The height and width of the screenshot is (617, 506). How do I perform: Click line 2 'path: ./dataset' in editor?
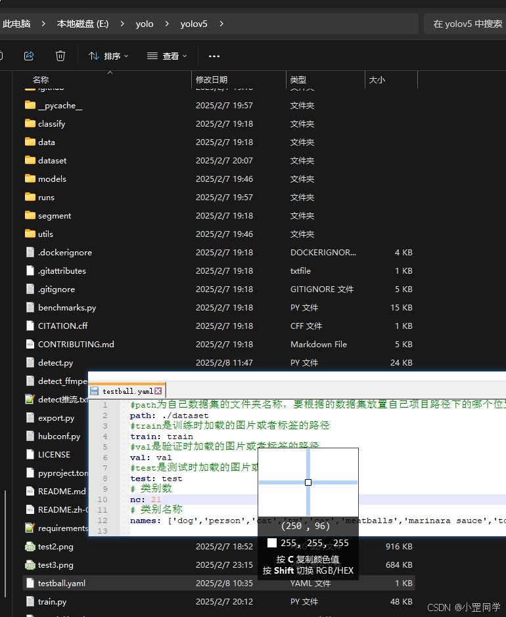click(x=170, y=415)
